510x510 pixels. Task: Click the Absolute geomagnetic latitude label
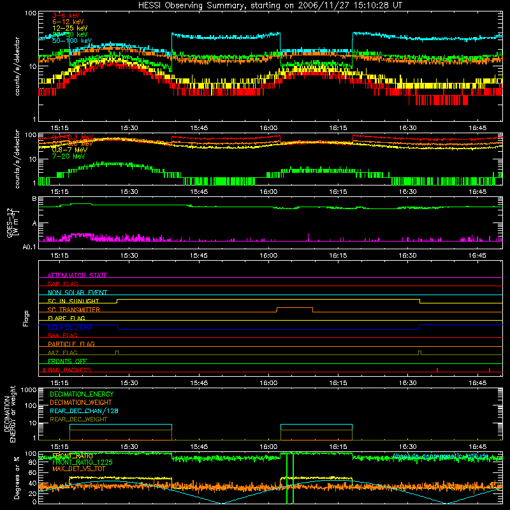point(441,456)
